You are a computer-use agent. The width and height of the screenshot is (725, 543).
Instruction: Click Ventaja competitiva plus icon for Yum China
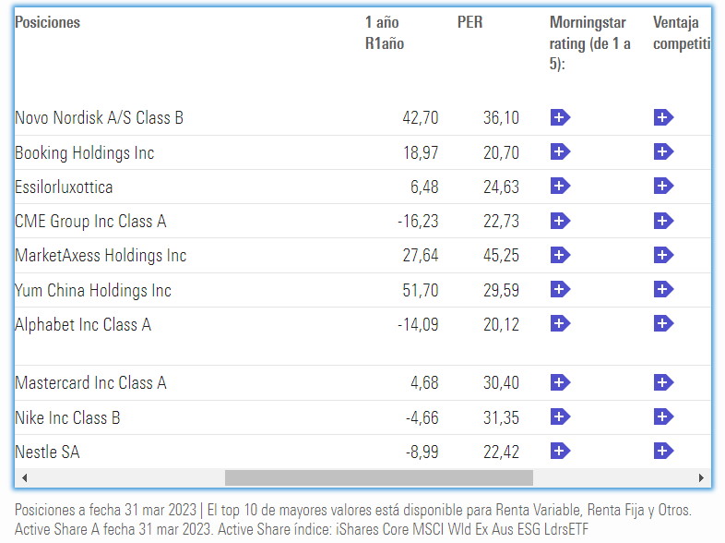coord(663,290)
